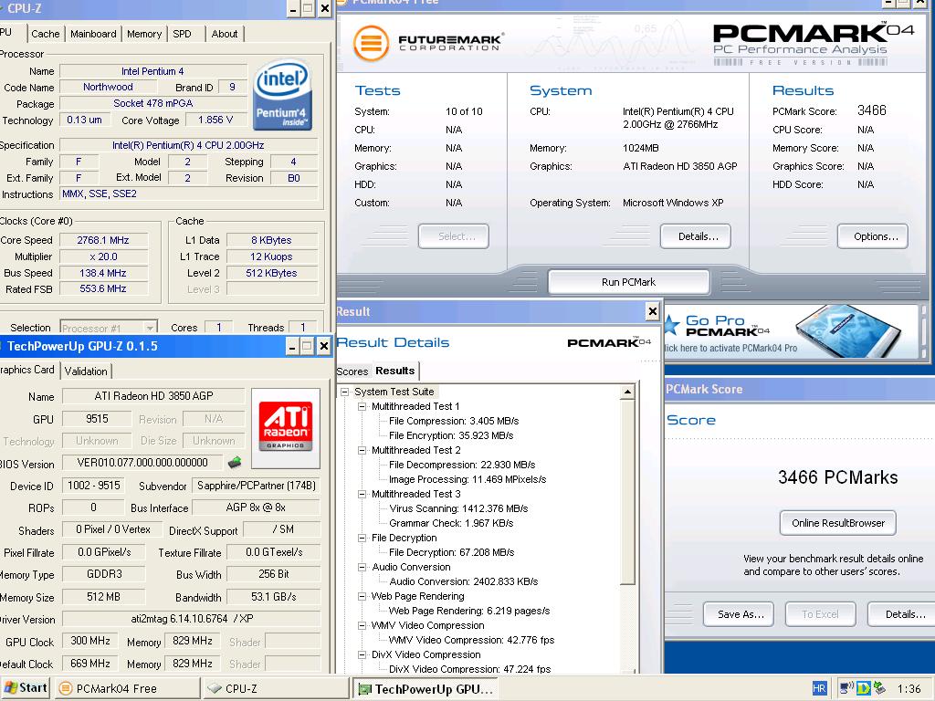Switch to the Cache tab in CPU-Z
Image resolution: width=935 pixels, height=701 pixels.
coord(46,34)
